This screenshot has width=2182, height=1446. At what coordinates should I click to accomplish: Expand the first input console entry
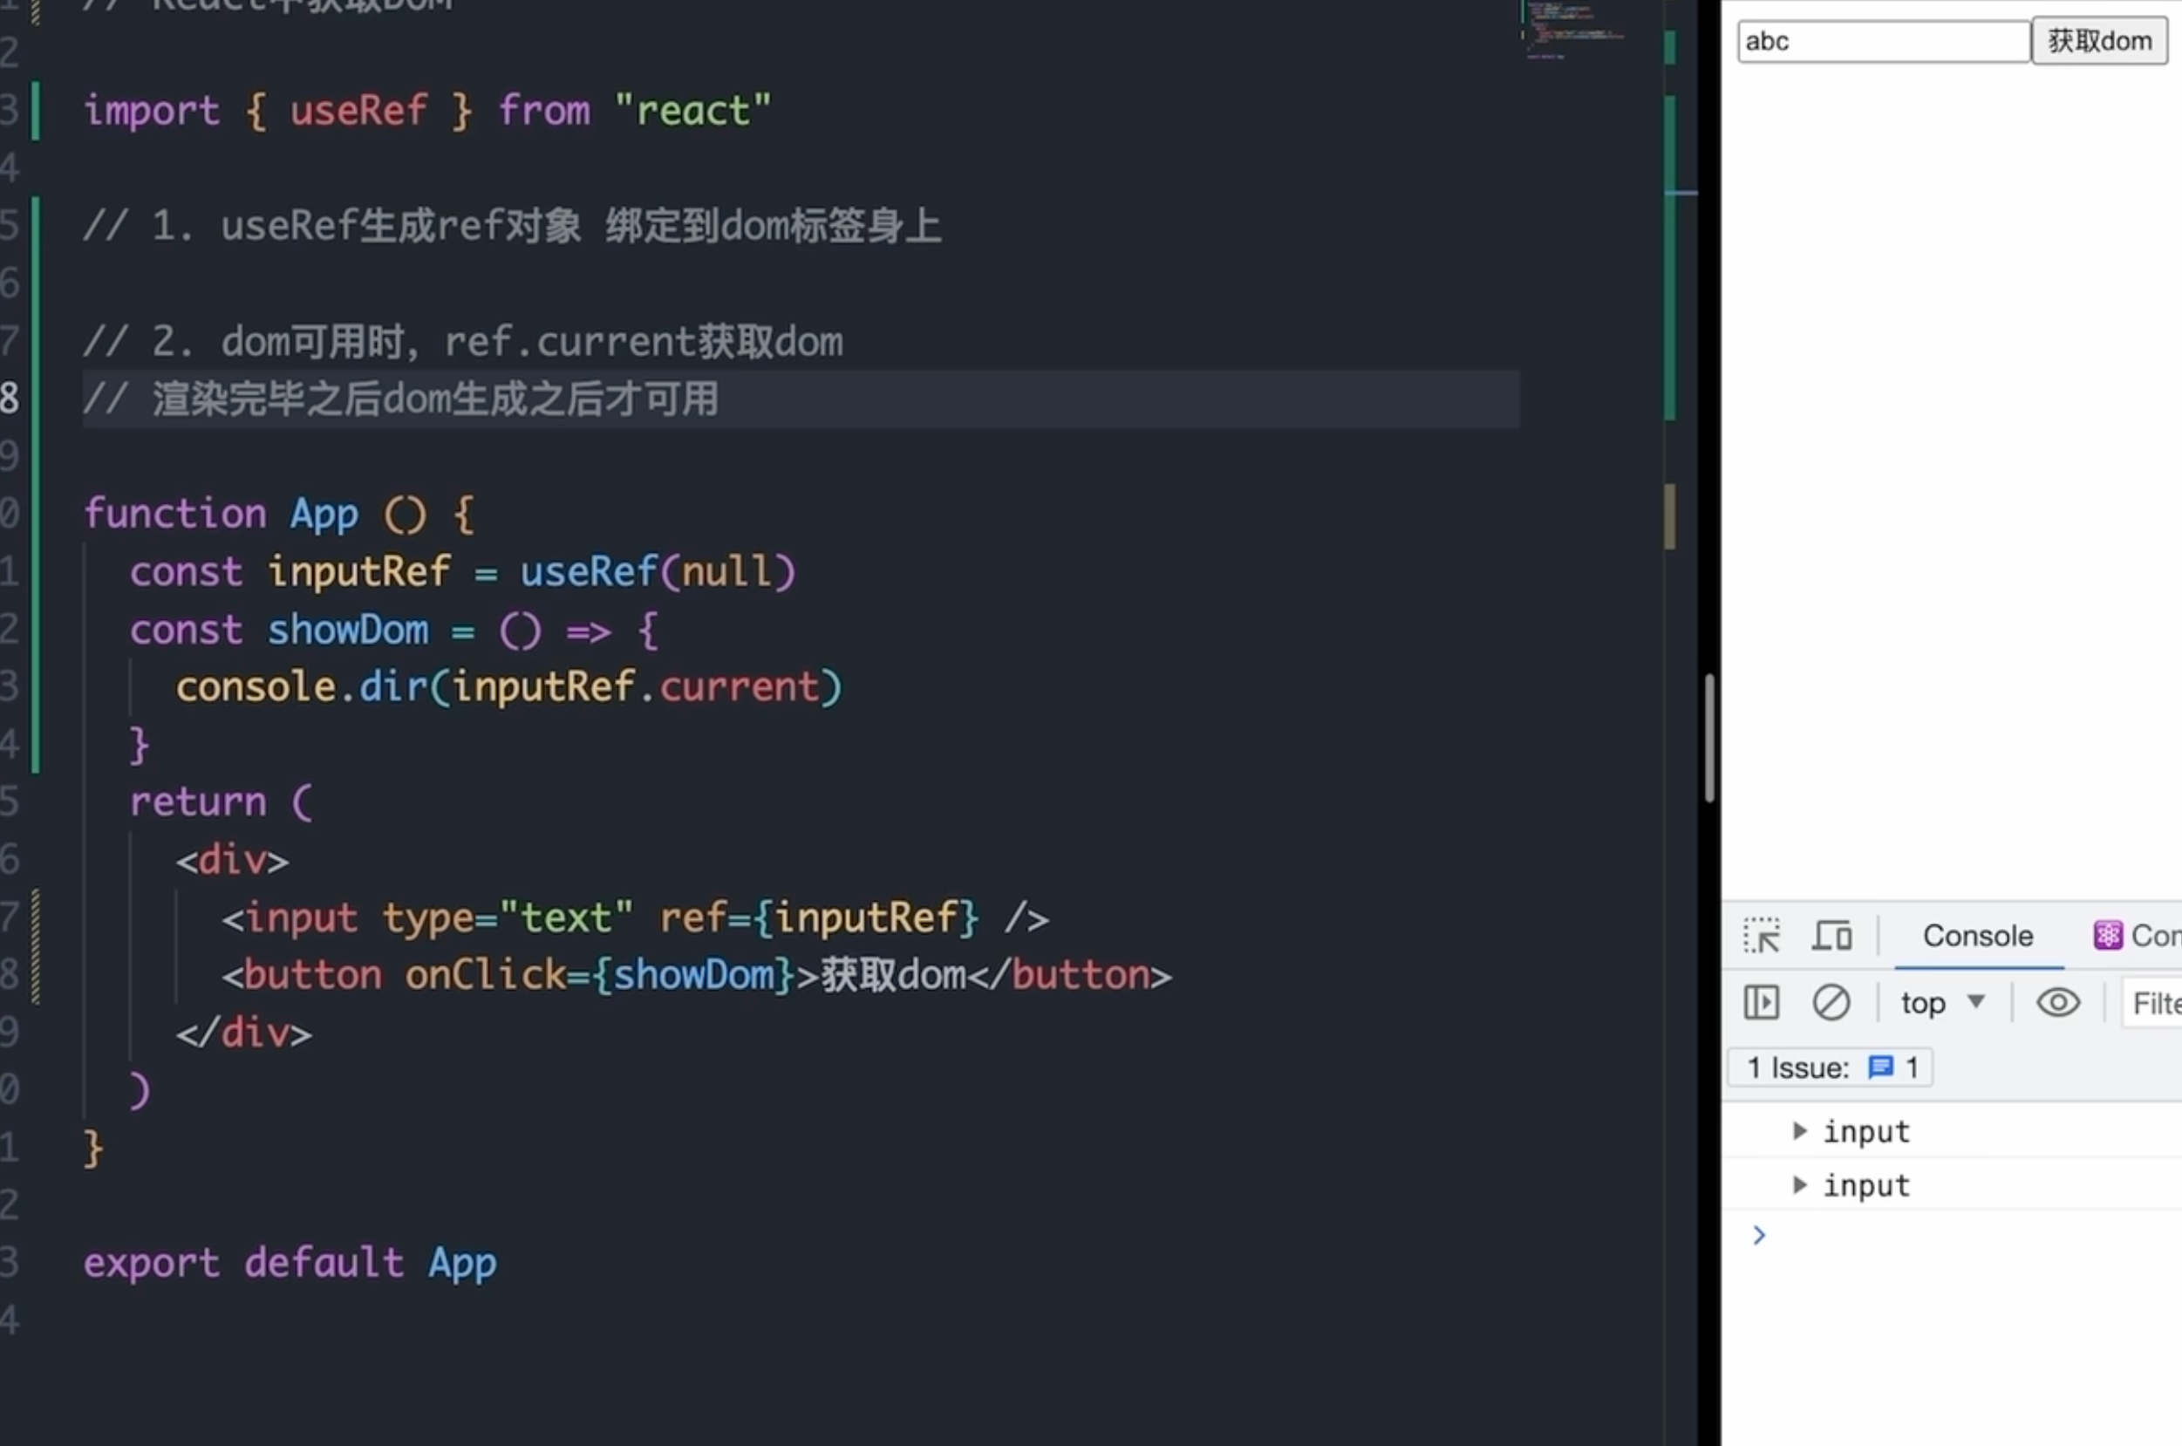pos(1799,1131)
